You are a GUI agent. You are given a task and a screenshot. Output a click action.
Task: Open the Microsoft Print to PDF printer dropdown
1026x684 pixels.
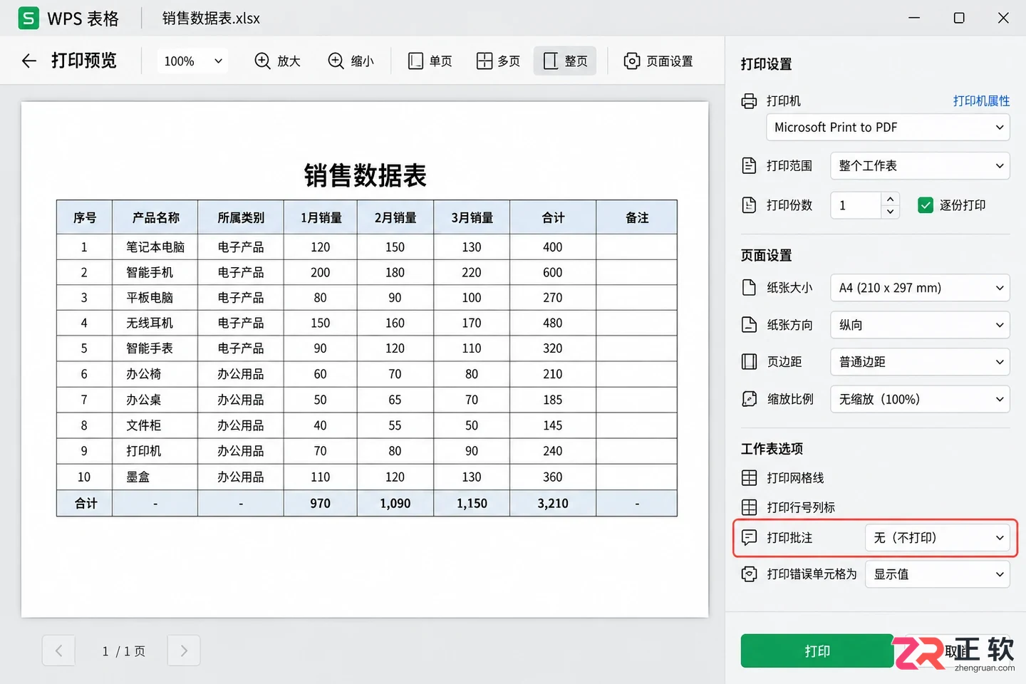click(x=888, y=128)
